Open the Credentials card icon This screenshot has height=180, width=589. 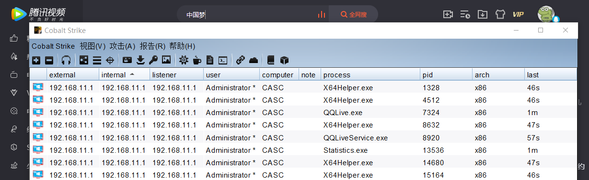[x=127, y=60]
